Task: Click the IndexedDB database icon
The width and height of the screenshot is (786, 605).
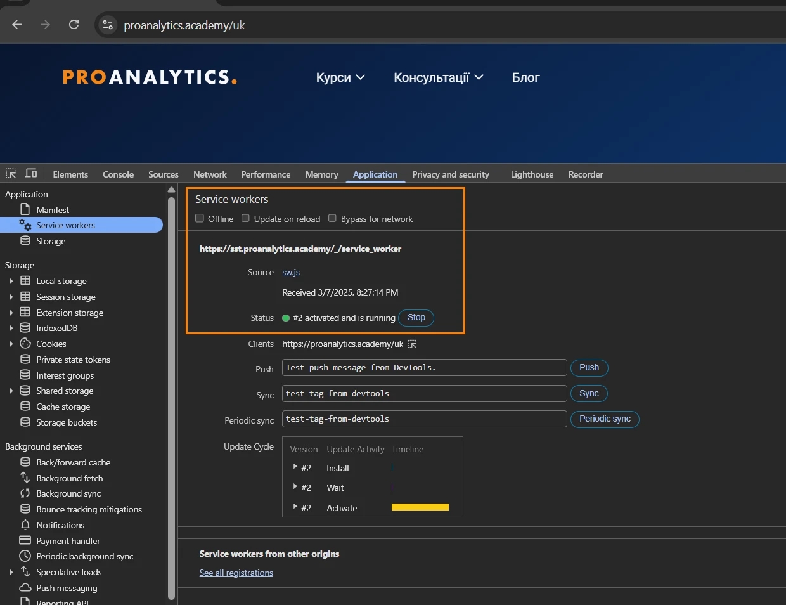Action: point(25,328)
